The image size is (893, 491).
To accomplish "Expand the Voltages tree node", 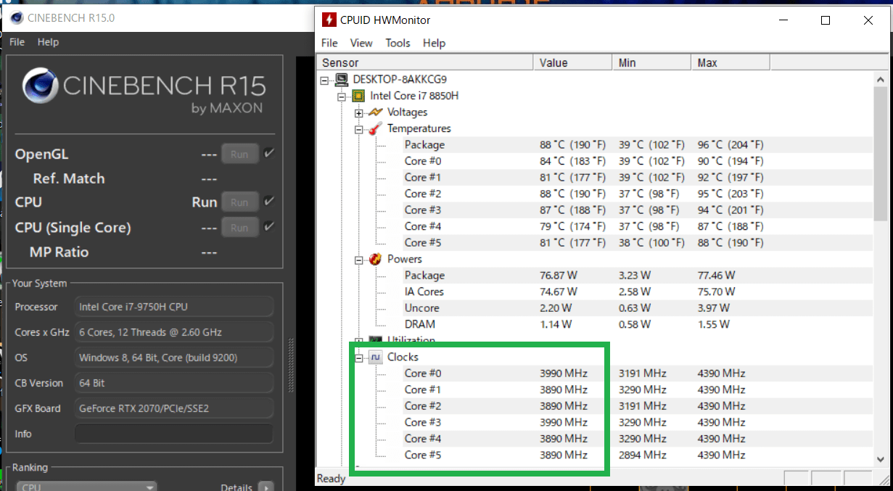I will point(358,112).
